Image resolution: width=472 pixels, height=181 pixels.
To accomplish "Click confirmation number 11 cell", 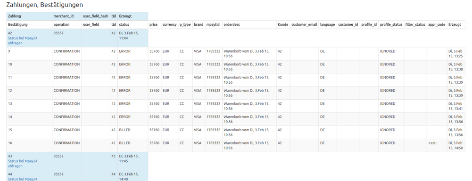I will point(30,80).
